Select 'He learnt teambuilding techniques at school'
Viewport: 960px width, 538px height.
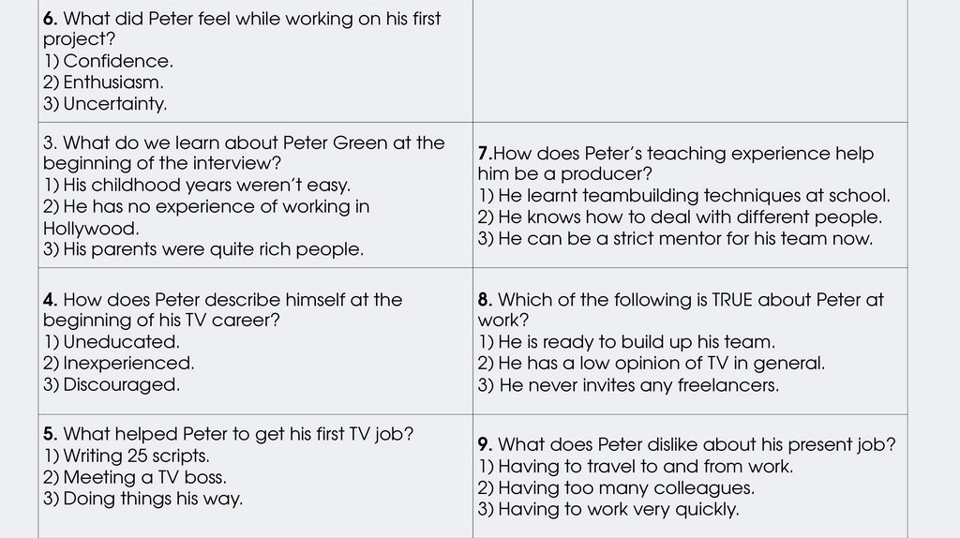click(x=683, y=196)
